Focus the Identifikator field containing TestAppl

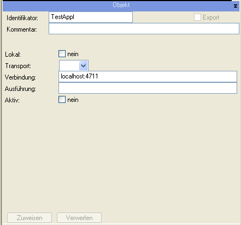(91, 17)
